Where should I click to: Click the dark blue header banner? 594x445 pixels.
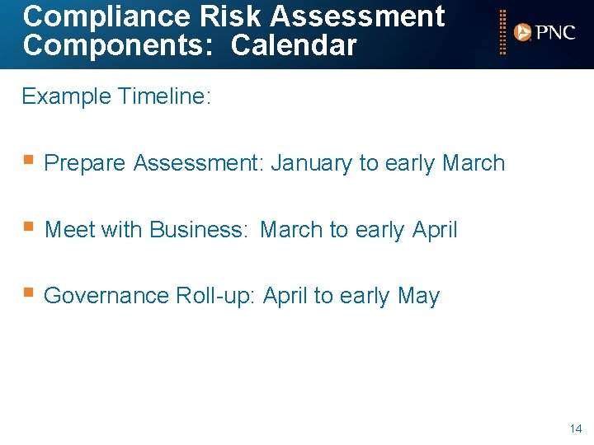(297, 34)
